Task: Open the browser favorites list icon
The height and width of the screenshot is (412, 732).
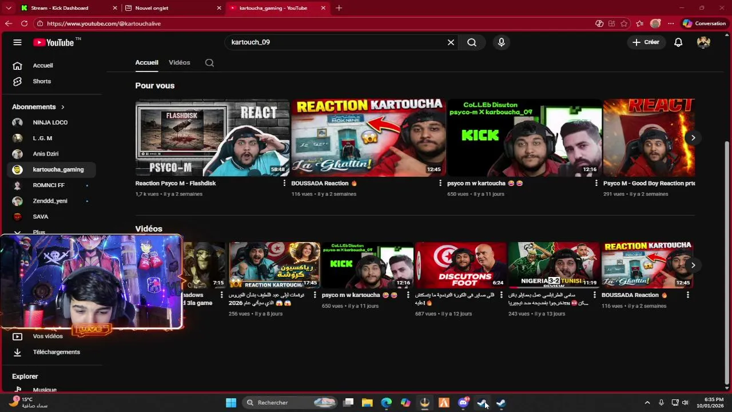Action: click(x=640, y=23)
